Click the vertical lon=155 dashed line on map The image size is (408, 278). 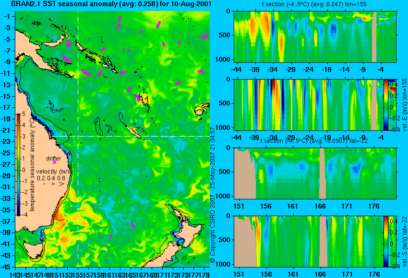coord(78,139)
